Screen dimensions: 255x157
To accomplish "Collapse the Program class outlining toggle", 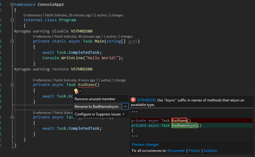I will 12,20.
